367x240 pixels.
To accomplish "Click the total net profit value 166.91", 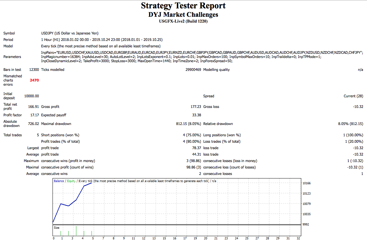I will [x=34, y=107].
